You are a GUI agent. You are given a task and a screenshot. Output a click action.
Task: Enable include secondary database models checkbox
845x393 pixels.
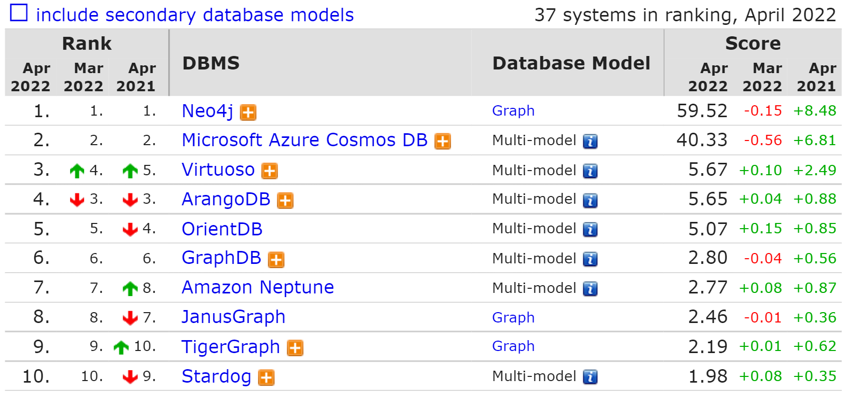coord(19,13)
